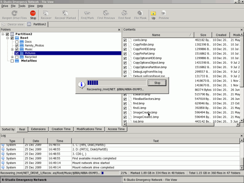Go Up one folder level
244x183 pixels.
point(153,13)
